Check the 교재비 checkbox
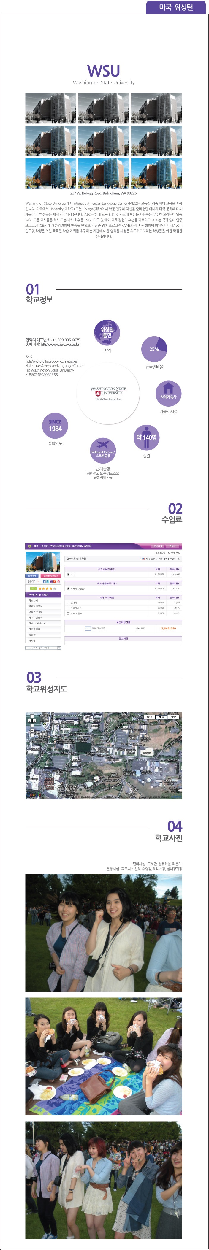Image resolution: width=209 pixels, height=1250 pixels. 68,603
